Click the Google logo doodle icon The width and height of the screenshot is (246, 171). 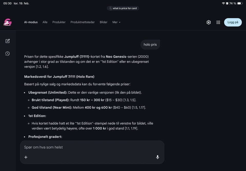pyautogui.click(x=8, y=22)
